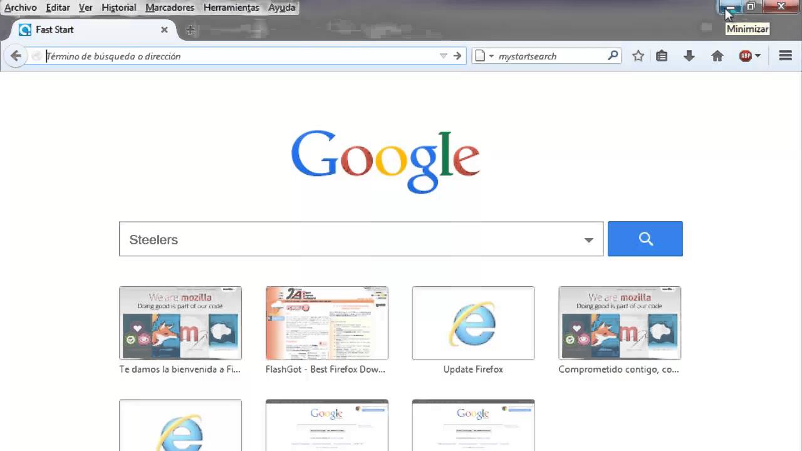This screenshot has height=451, width=802.
Task: Click the FlashGot - Best Firefox Dow... label
Action: coord(326,370)
